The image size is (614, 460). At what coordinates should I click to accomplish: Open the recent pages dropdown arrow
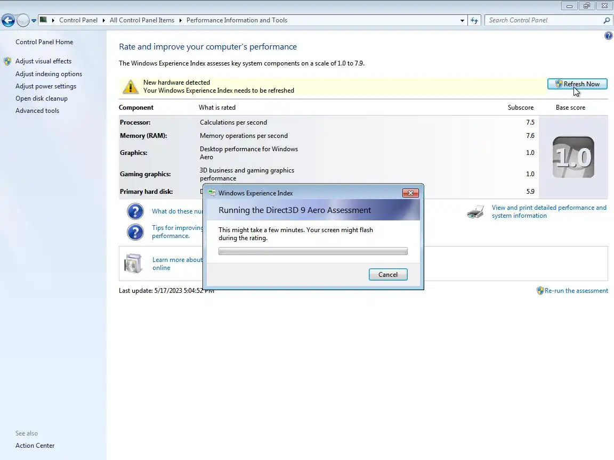click(x=34, y=20)
